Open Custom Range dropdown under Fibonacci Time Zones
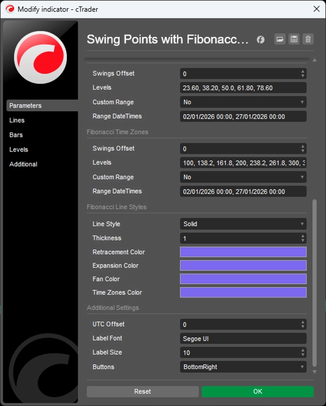The image size is (326, 406). pyautogui.click(x=243, y=177)
